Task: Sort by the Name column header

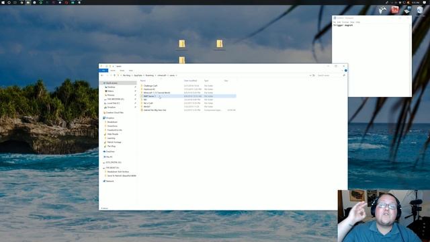Action: tap(143, 81)
